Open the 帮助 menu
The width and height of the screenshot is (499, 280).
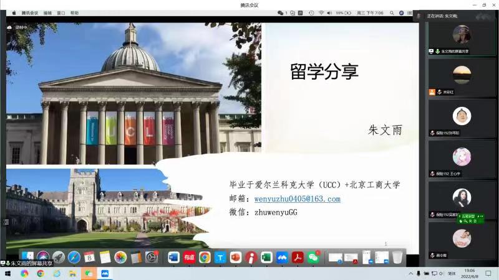coord(74,12)
